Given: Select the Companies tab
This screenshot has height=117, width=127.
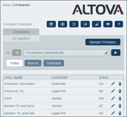Looking at the screenshot, I should click(x=21, y=32).
